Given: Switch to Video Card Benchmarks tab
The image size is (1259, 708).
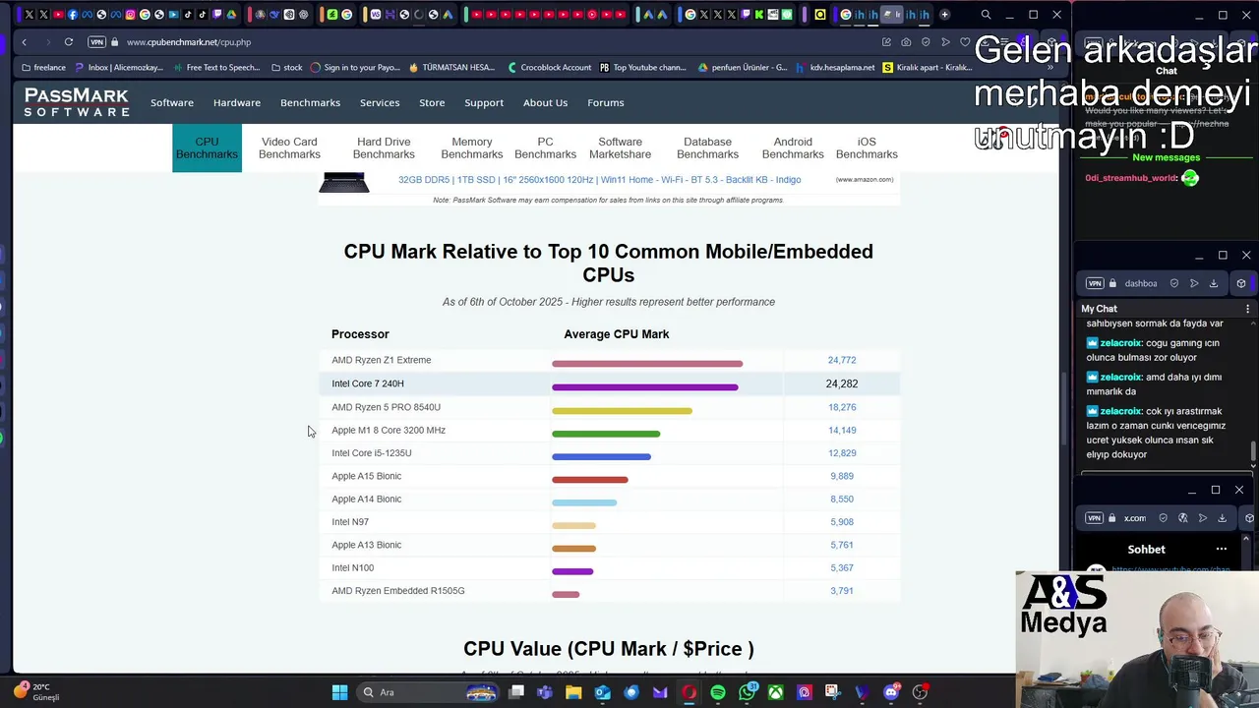Looking at the screenshot, I should (x=289, y=147).
